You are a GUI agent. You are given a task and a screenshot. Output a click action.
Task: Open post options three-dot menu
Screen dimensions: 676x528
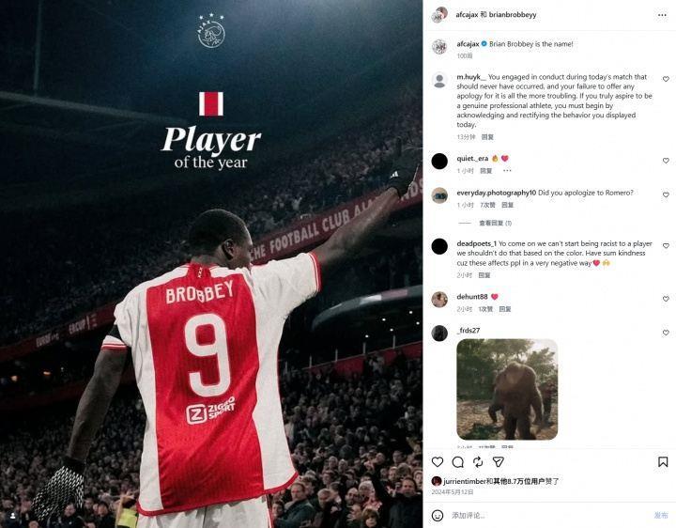pyautogui.click(x=662, y=15)
